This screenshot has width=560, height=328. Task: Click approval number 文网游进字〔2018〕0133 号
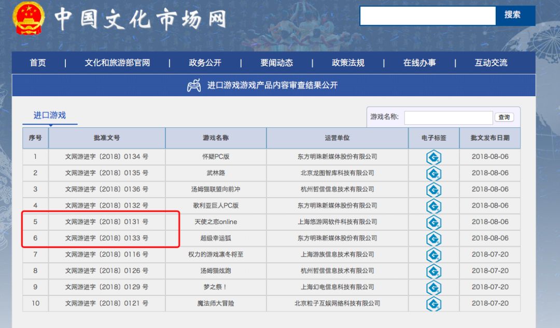point(106,238)
